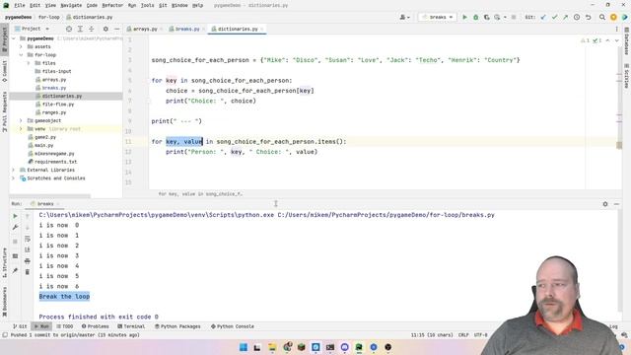Expand the files folder
This screenshot has height=355, width=631.
coord(29,63)
